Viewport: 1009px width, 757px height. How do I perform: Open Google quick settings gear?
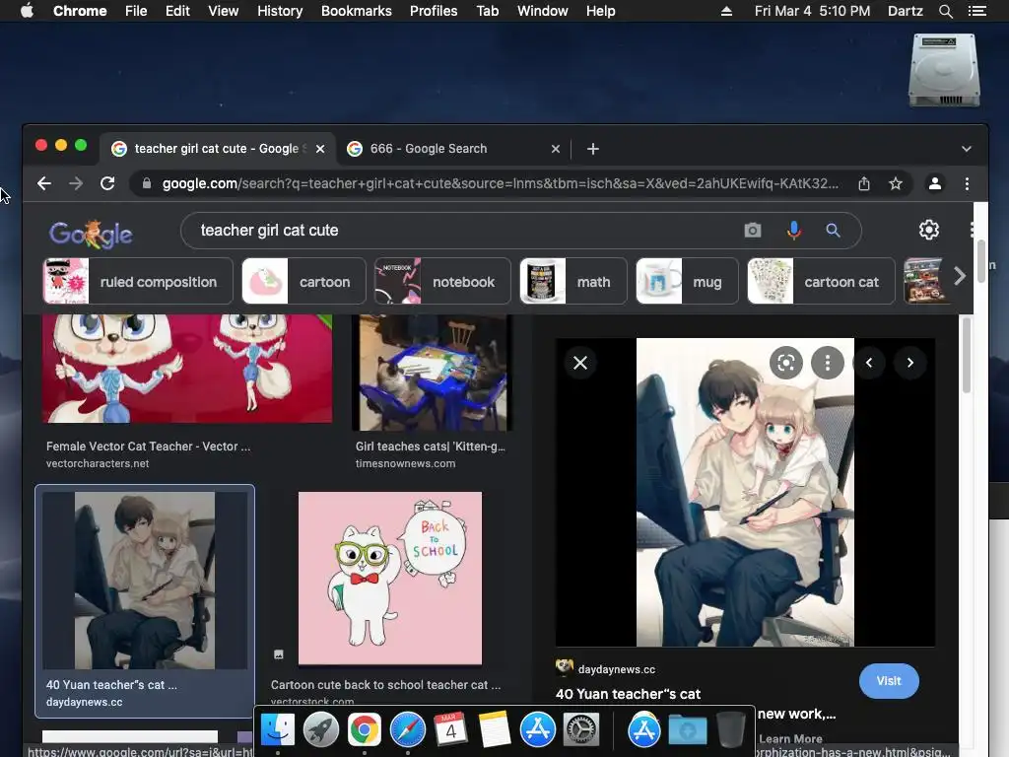point(928,230)
